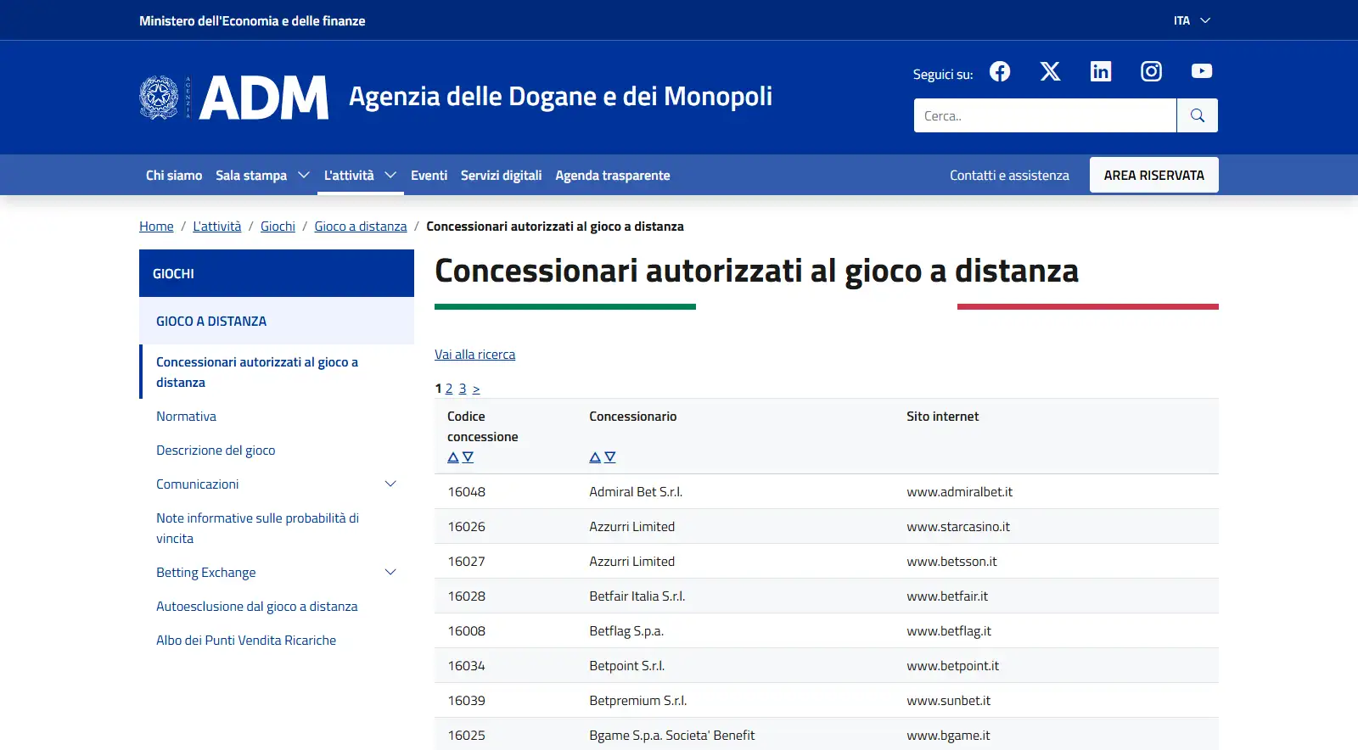This screenshot has height=750, width=1358.
Task: Go to results page 2
Action: [x=449, y=389]
